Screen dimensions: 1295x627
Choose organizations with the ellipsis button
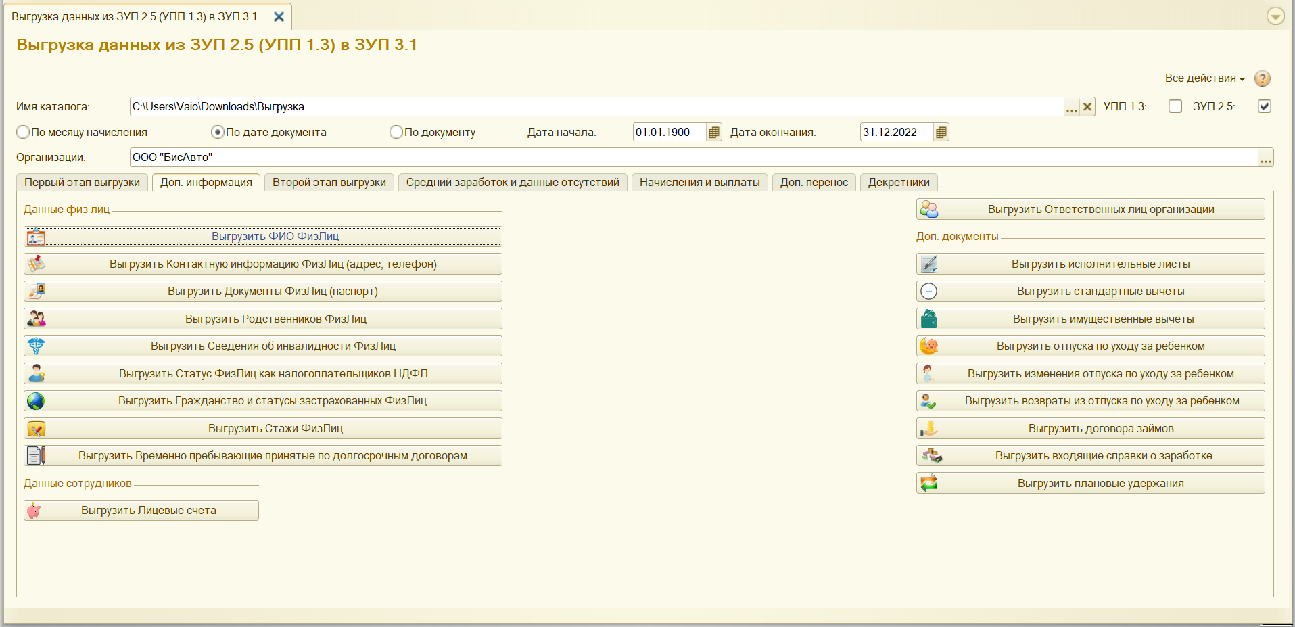pyautogui.click(x=1266, y=158)
